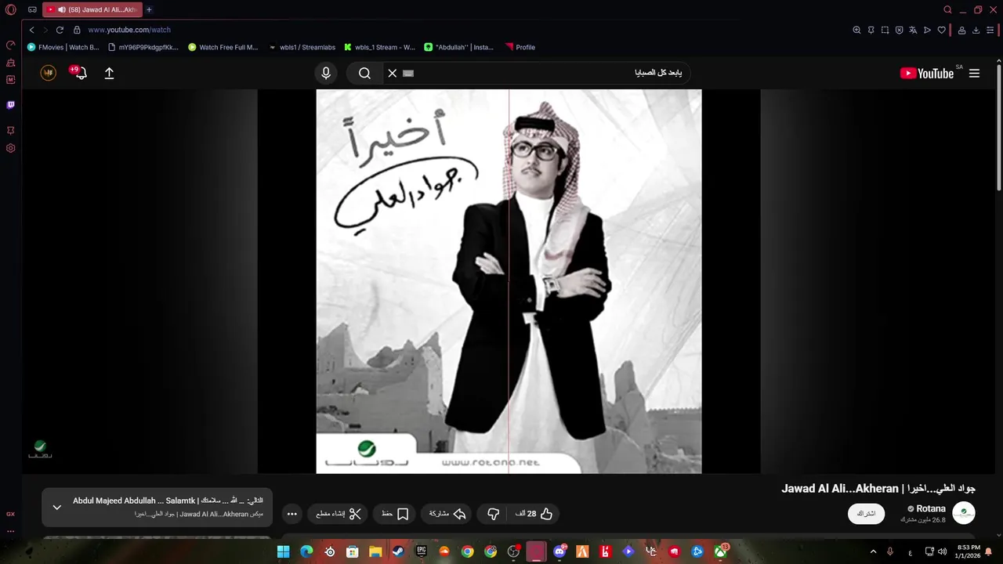Open browser tab search magnifier
Image resolution: width=1003 pixels, height=564 pixels.
pyautogui.click(x=947, y=10)
